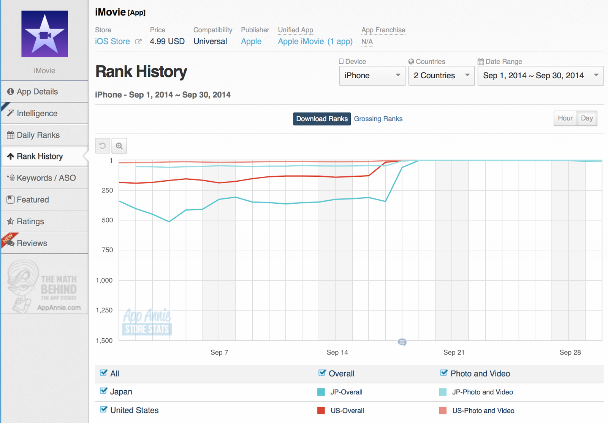Select Hour granularity button

565,118
